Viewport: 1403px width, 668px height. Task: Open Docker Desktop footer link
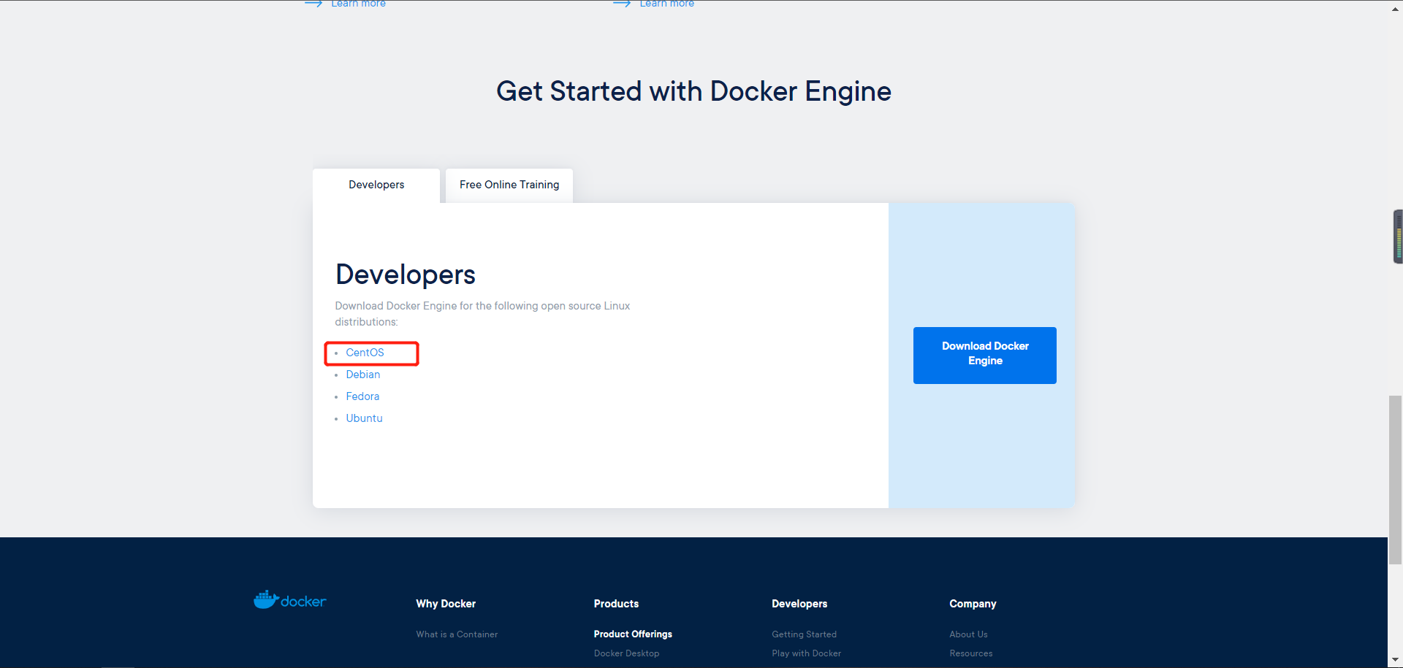(626, 653)
